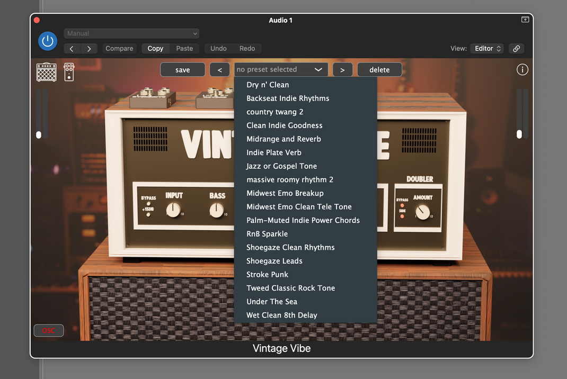Click the Undo button

click(218, 48)
